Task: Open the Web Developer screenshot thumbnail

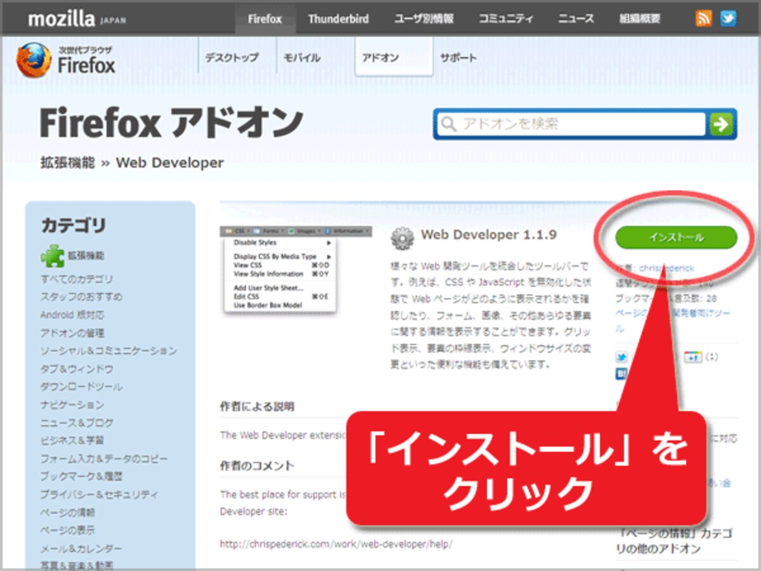Action: pyautogui.click(x=296, y=269)
